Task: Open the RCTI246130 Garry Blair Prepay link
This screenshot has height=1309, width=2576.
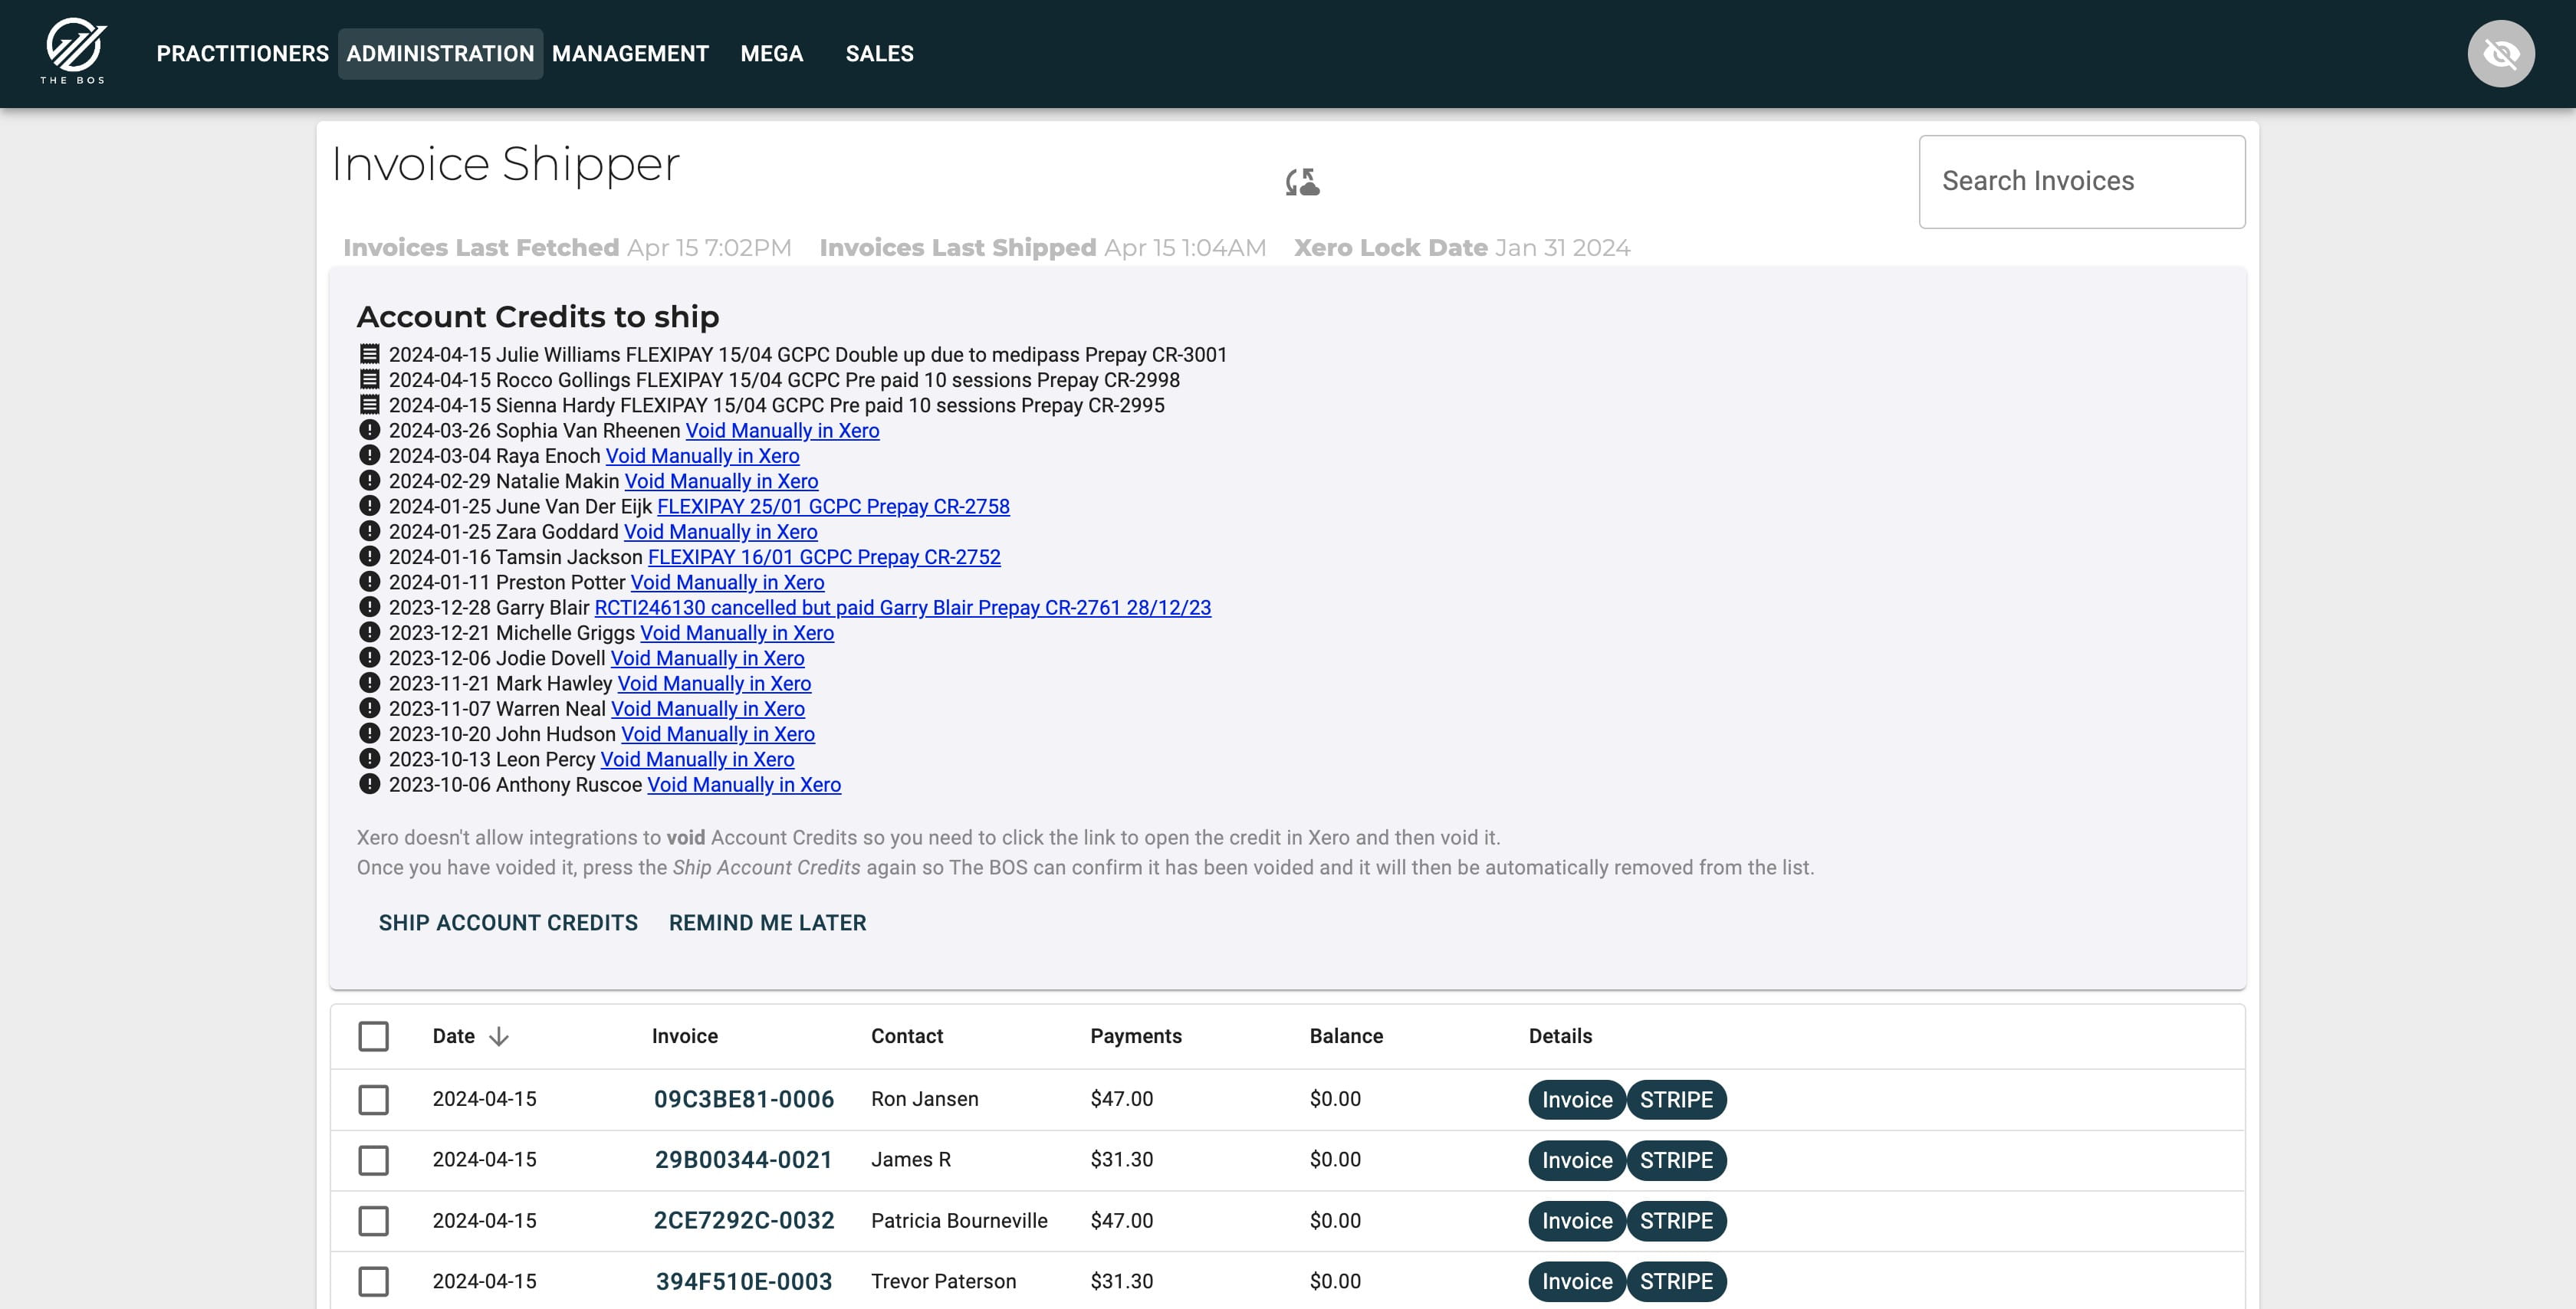Action: (x=902, y=607)
